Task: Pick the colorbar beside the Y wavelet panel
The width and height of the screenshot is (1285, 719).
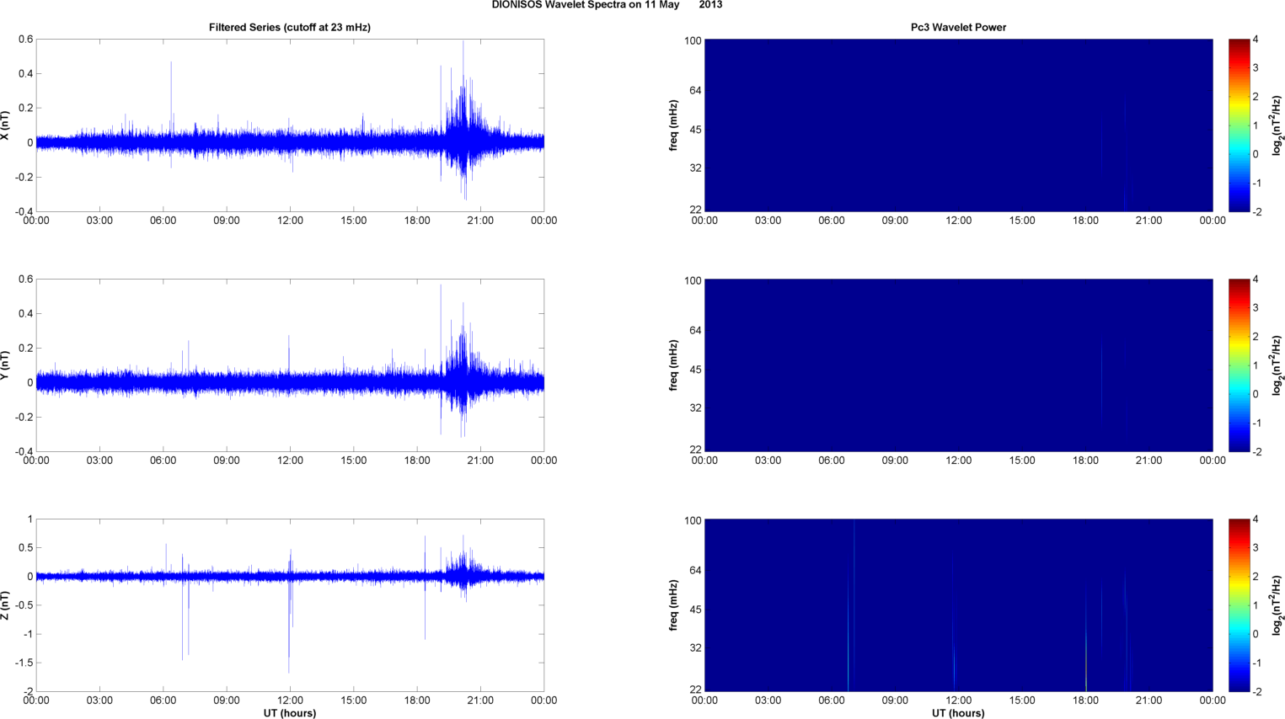Action: [1239, 365]
